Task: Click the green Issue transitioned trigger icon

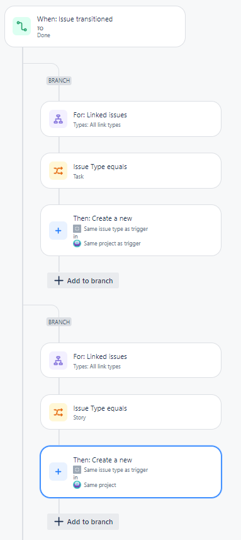Action: (x=21, y=26)
